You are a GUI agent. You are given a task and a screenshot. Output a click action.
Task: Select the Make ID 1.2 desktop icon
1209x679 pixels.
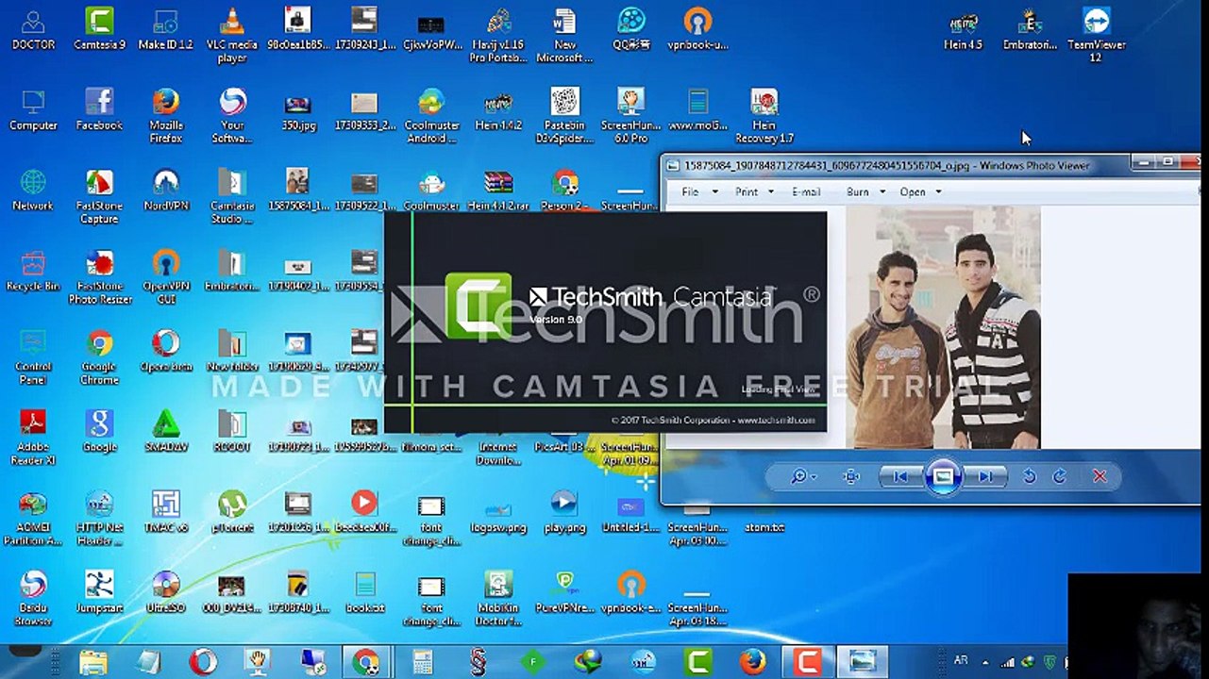tap(166, 28)
